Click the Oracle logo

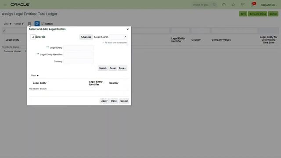20,4
